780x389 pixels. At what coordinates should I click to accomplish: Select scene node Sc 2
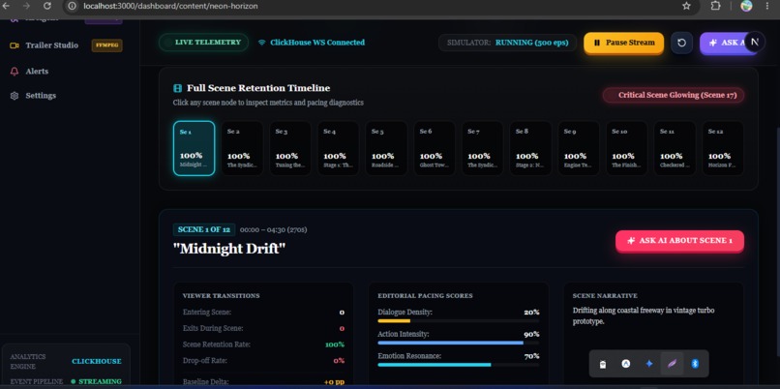(x=242, y=148)
